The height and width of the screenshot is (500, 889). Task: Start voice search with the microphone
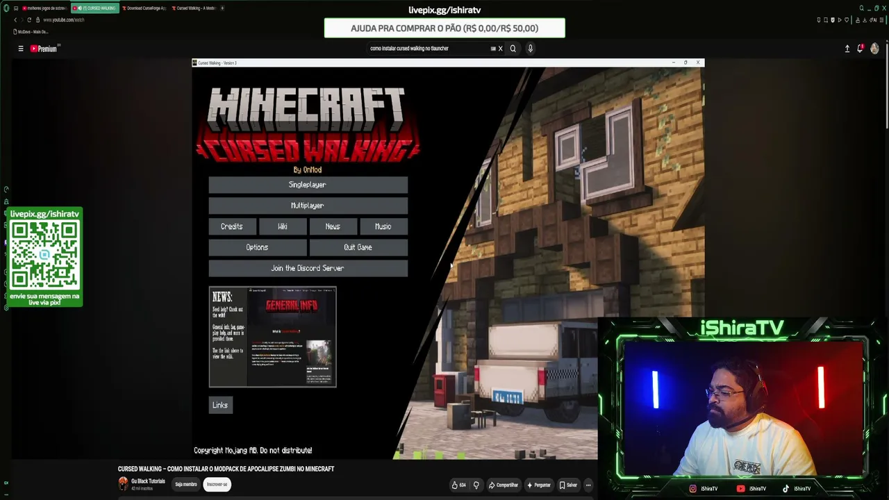(x=530, y=49)
